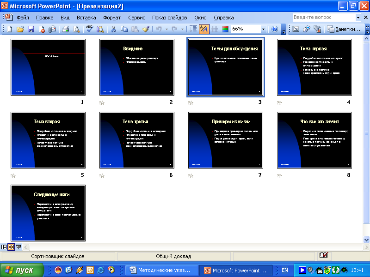The height and width of the screenshot is (277, 370).
Task: Start slide show from view buttons
Action: (x=18, y=247)
